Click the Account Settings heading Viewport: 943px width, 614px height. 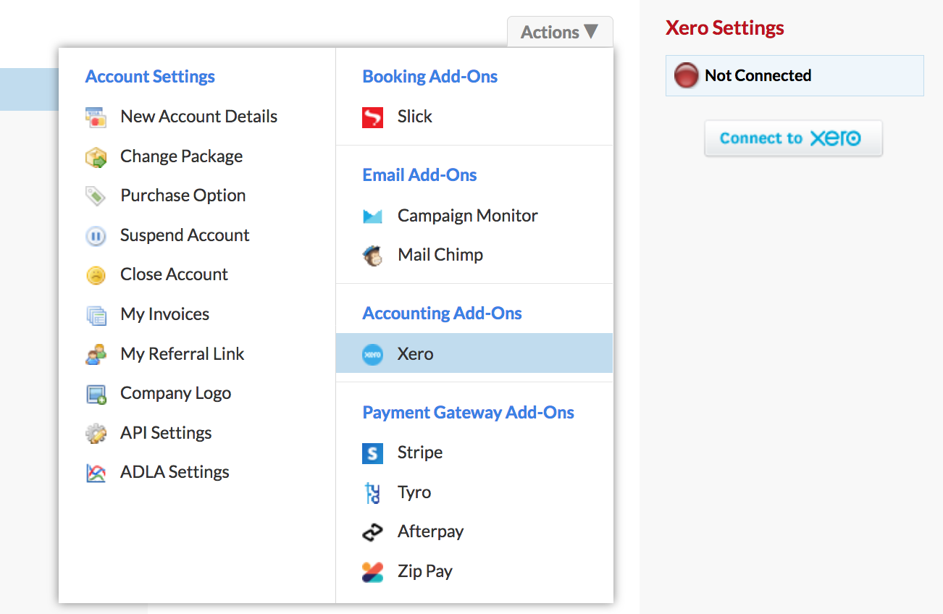point(150,77)
